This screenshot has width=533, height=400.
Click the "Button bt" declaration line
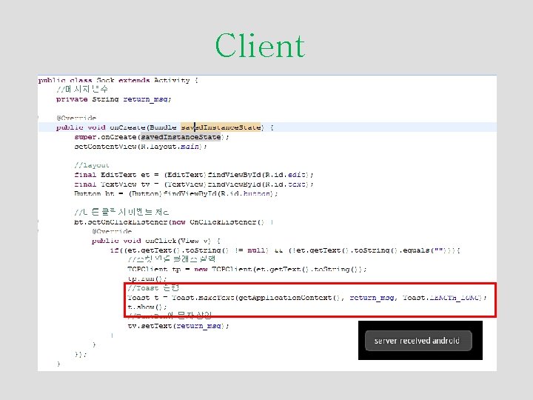pos(175,193)
